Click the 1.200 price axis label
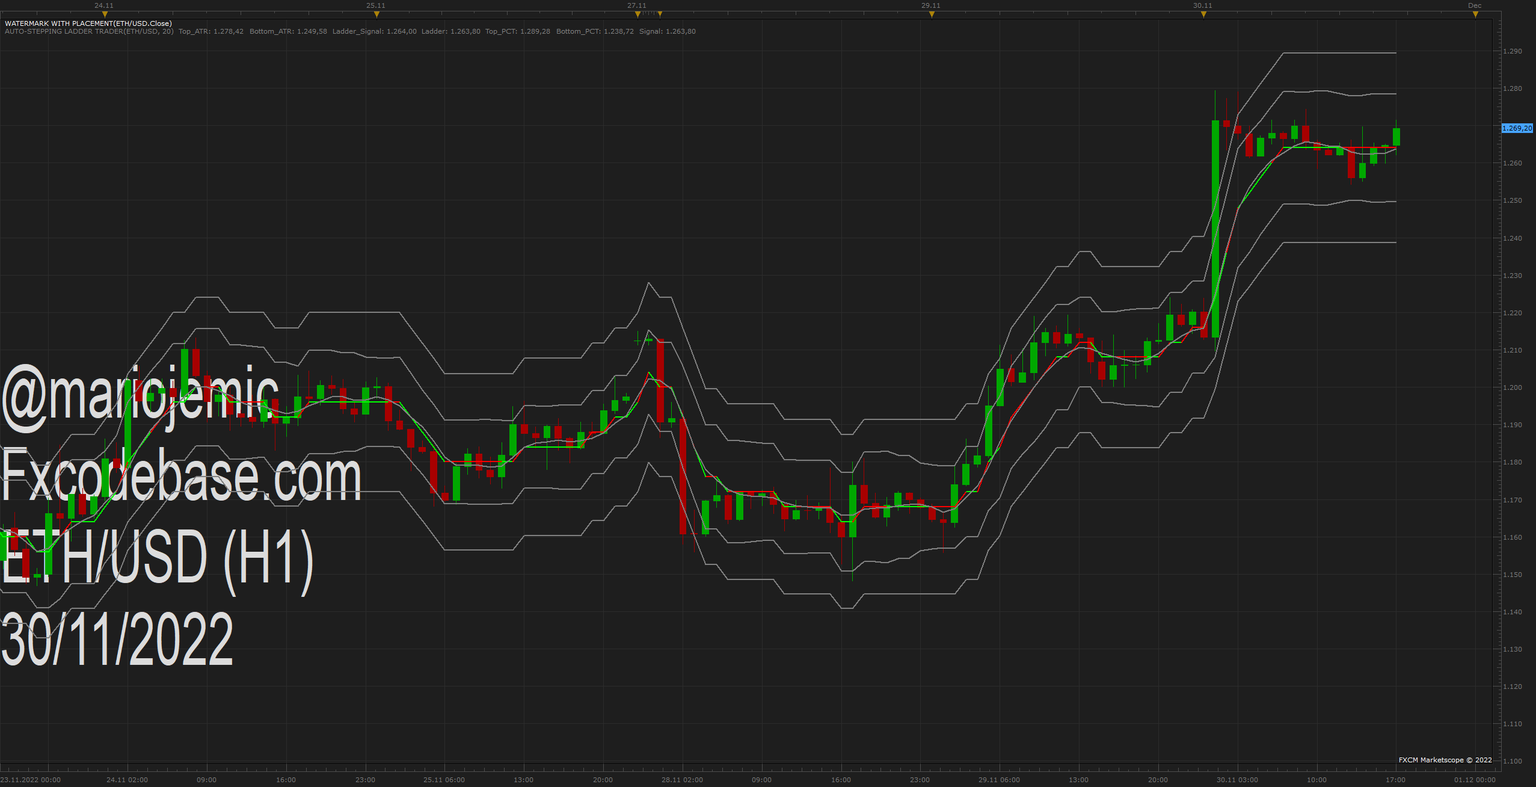This screenshot has width=1536, height=787. pyautogui.click(x=1513, y=387)
